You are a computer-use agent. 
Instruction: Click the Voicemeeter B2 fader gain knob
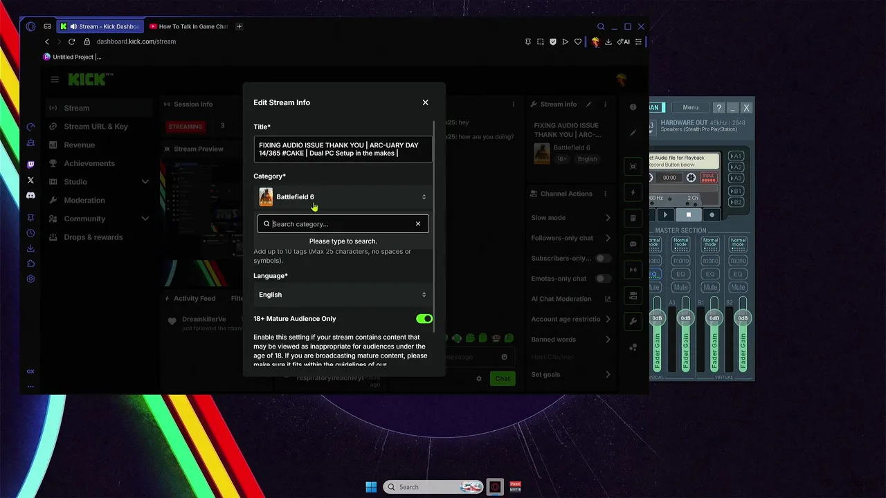click(x=743, y=318)
